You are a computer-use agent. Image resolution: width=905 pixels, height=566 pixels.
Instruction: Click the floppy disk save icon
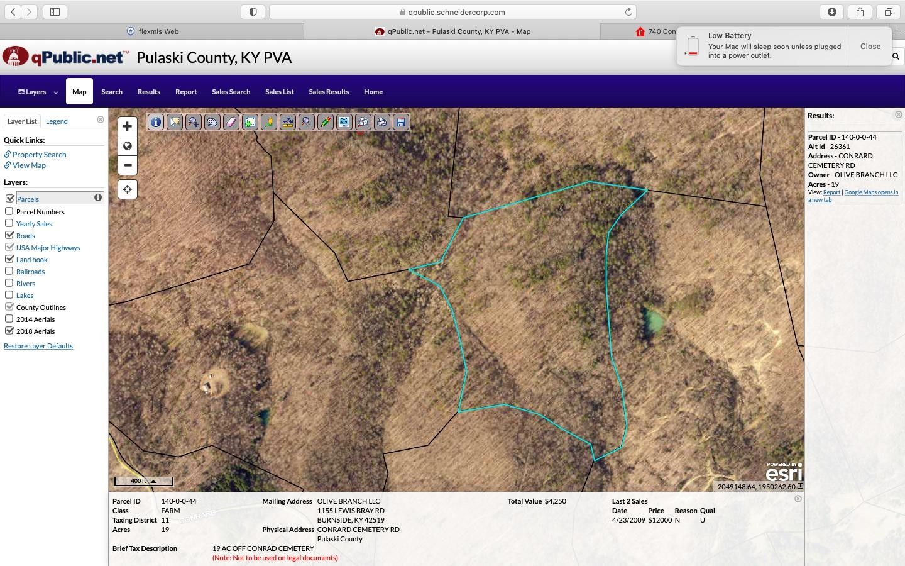point(401,122)
